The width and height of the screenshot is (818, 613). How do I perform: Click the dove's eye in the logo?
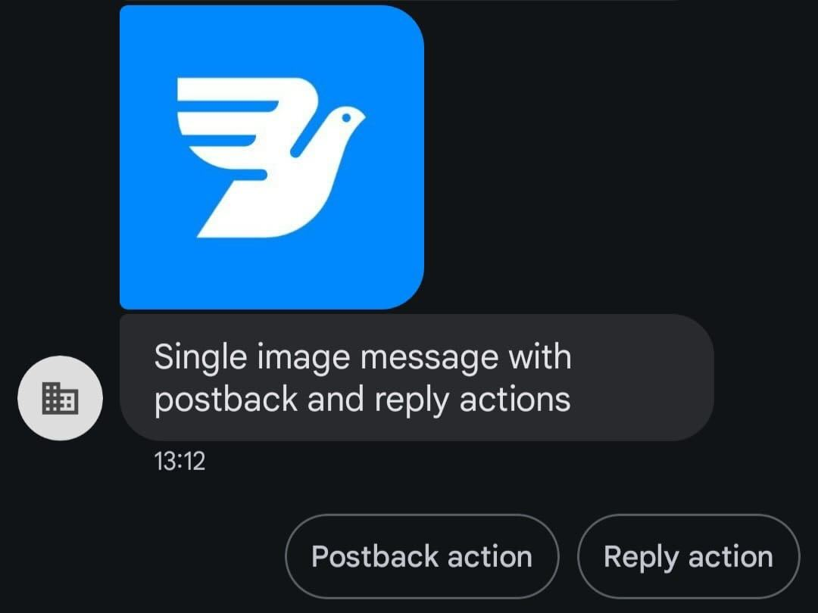point(346,118)
